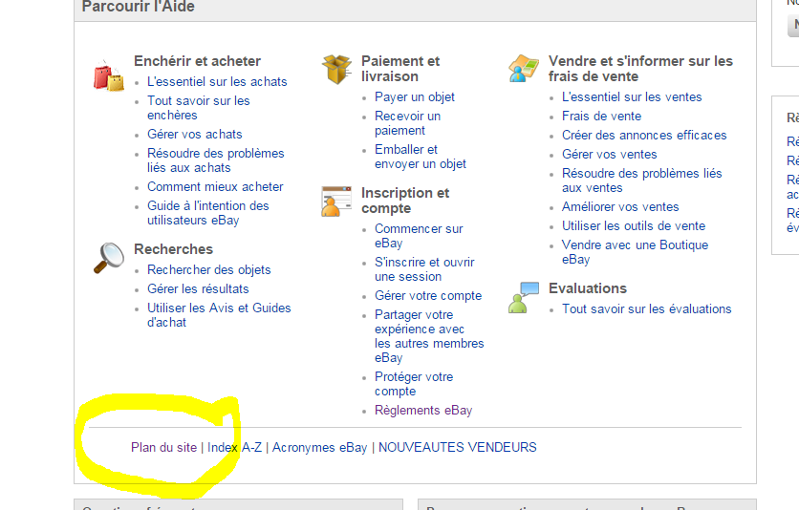
Task: Open Tout savoir sur les évaluations
Action: (x=646, y=309)
